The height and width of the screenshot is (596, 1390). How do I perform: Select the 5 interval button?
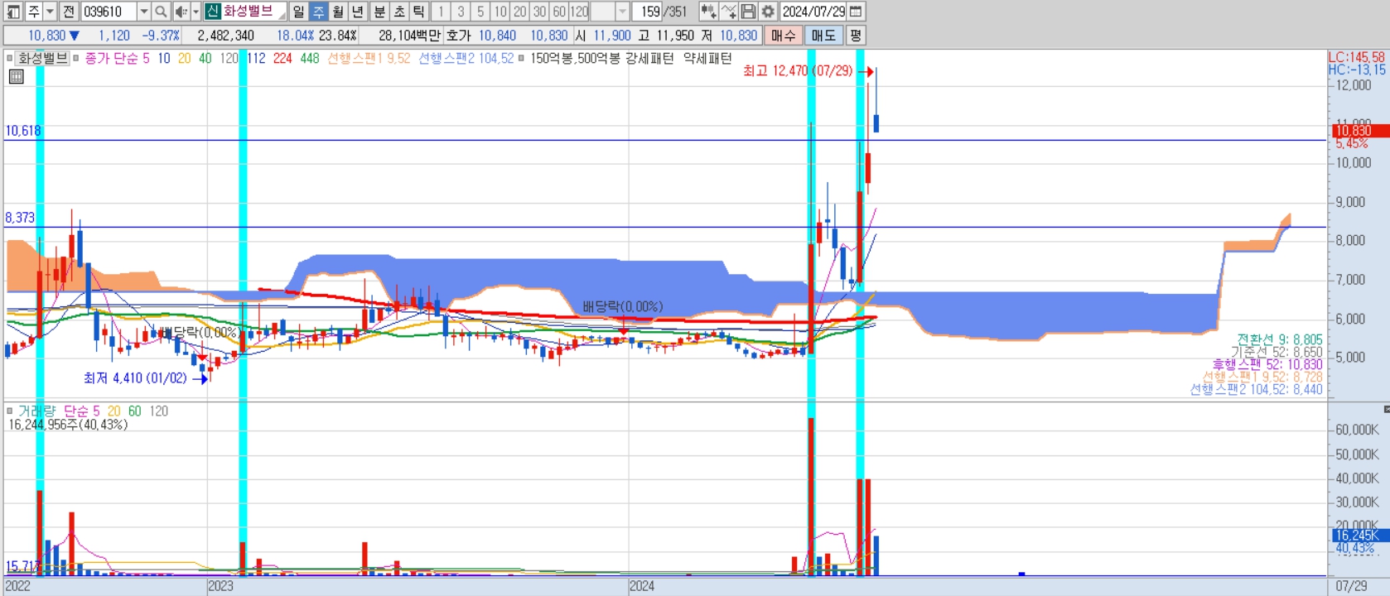480,12
